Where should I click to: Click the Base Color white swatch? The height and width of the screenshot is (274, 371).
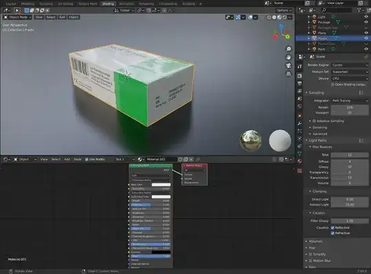(161, 185)
